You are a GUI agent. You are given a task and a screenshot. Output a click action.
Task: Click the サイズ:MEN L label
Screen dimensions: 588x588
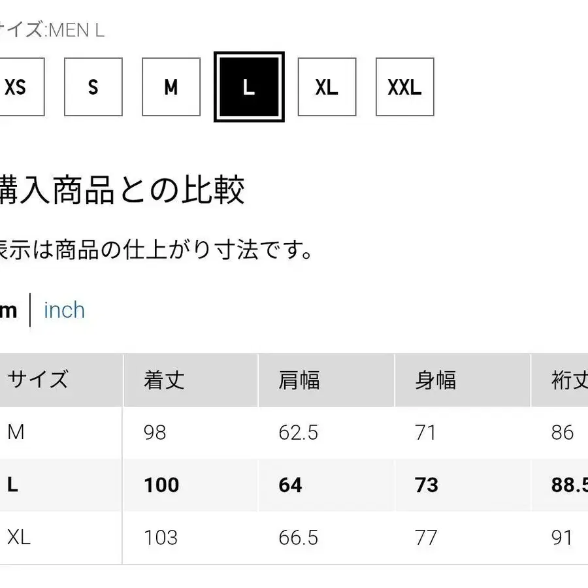(x=52, y=29)
